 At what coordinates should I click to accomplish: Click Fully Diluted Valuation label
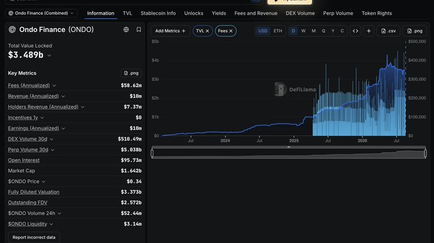coord(33,192)
